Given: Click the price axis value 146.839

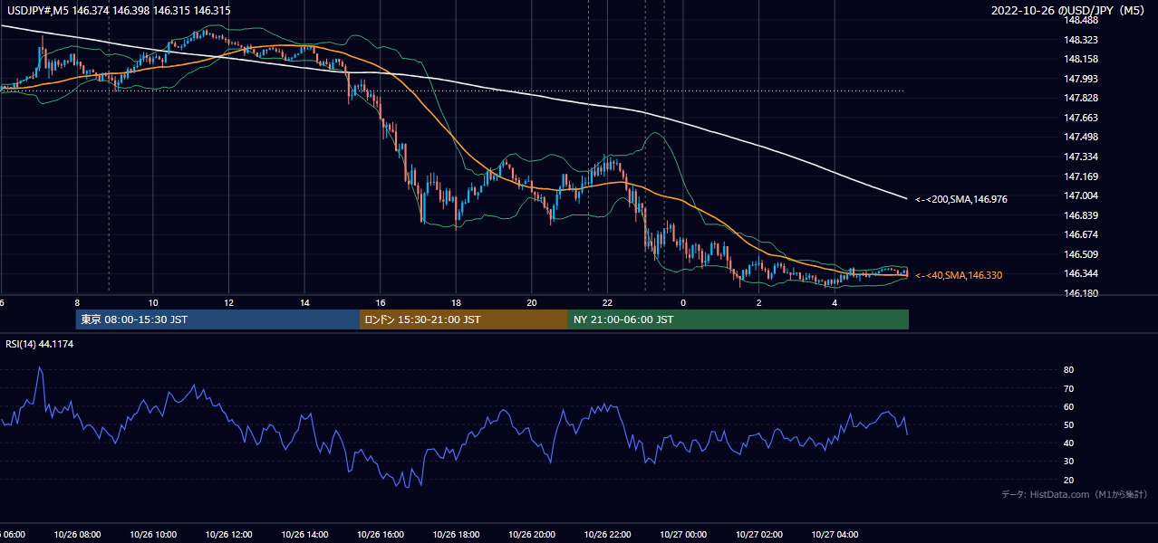Looking at the screenshot, I should coord(1081,215).
